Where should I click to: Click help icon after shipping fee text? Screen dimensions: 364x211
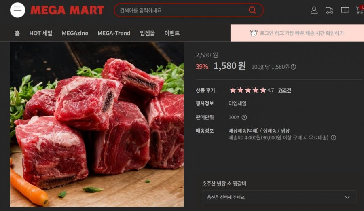pyautogui.click(x=333, y=138)
